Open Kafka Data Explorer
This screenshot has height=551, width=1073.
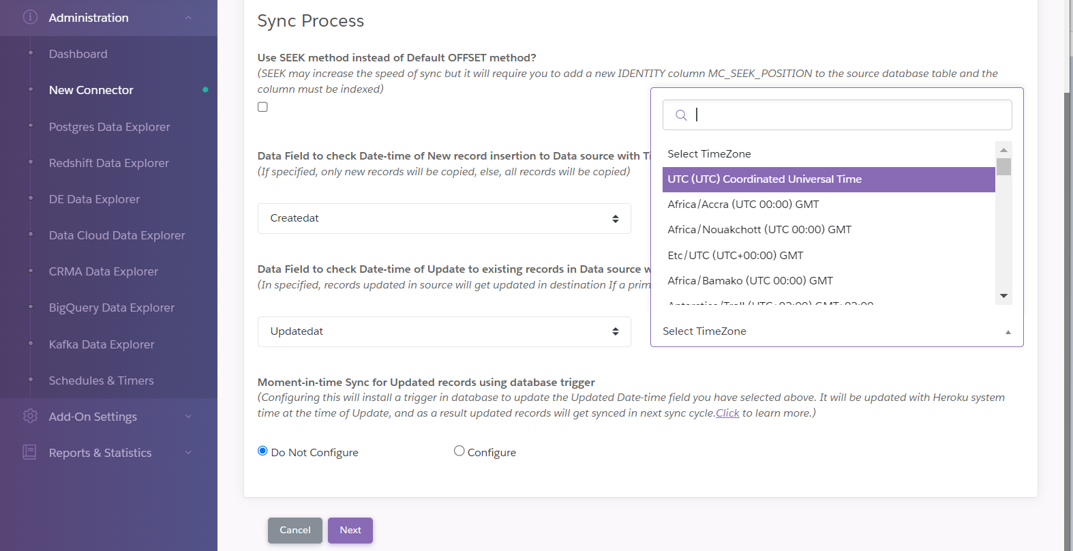[102, 344]
